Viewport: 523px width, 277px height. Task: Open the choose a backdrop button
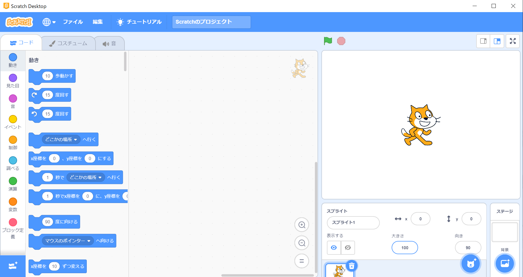(x=505, y=264)
